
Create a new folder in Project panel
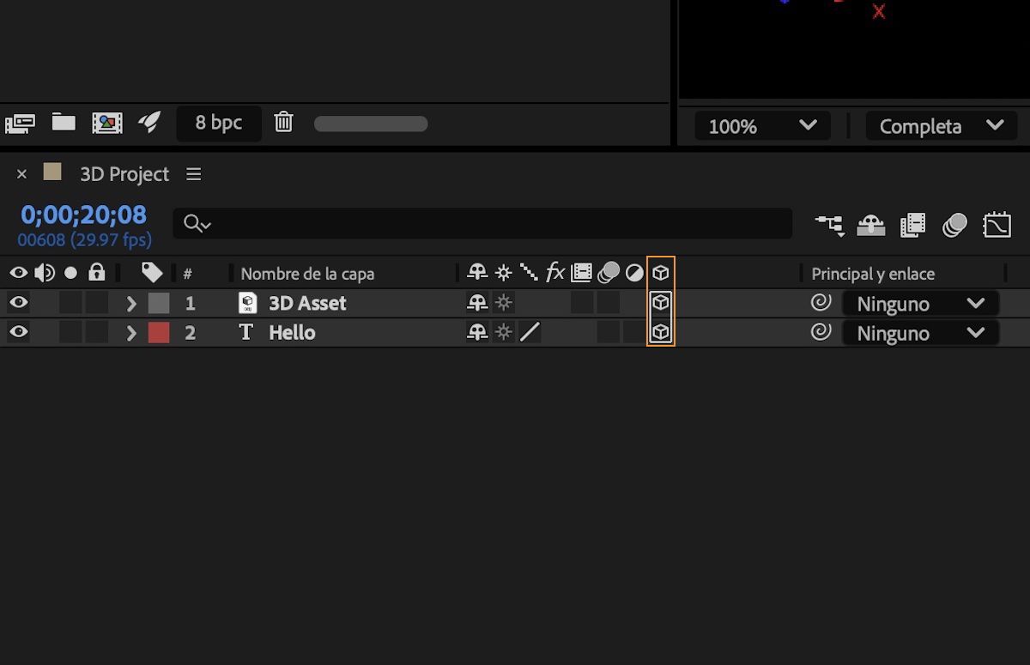(x=64, y=122)
